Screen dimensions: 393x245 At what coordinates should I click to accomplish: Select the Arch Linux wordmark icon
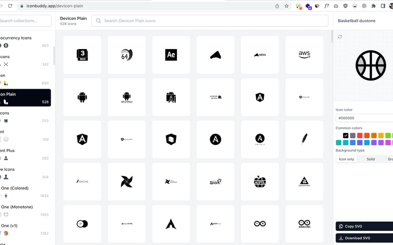tap(216, 224)
